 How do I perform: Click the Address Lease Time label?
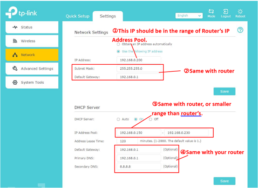[89, 141]
